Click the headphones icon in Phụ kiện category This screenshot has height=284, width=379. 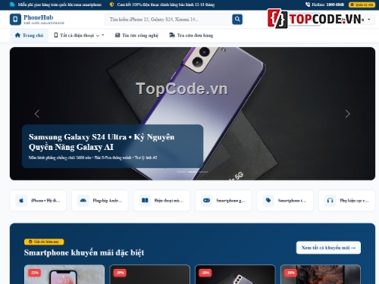(x=330, y=201)
